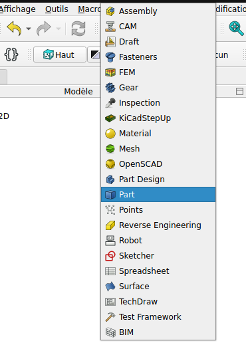Choose the Material workbench
The height and width of the screenshot is (355, 246).
coord(158,134)
